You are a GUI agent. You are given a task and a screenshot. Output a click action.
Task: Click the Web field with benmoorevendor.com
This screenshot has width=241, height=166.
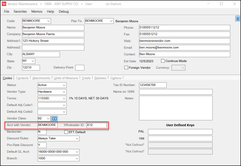tap(185, 41)
